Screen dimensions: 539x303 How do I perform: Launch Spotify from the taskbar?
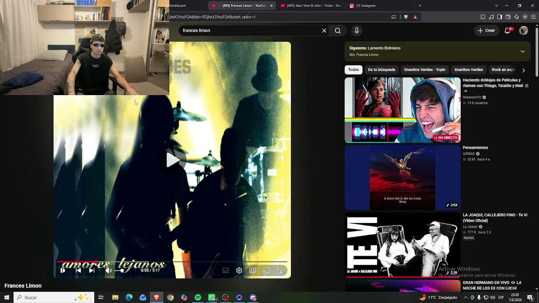(198, 298)
